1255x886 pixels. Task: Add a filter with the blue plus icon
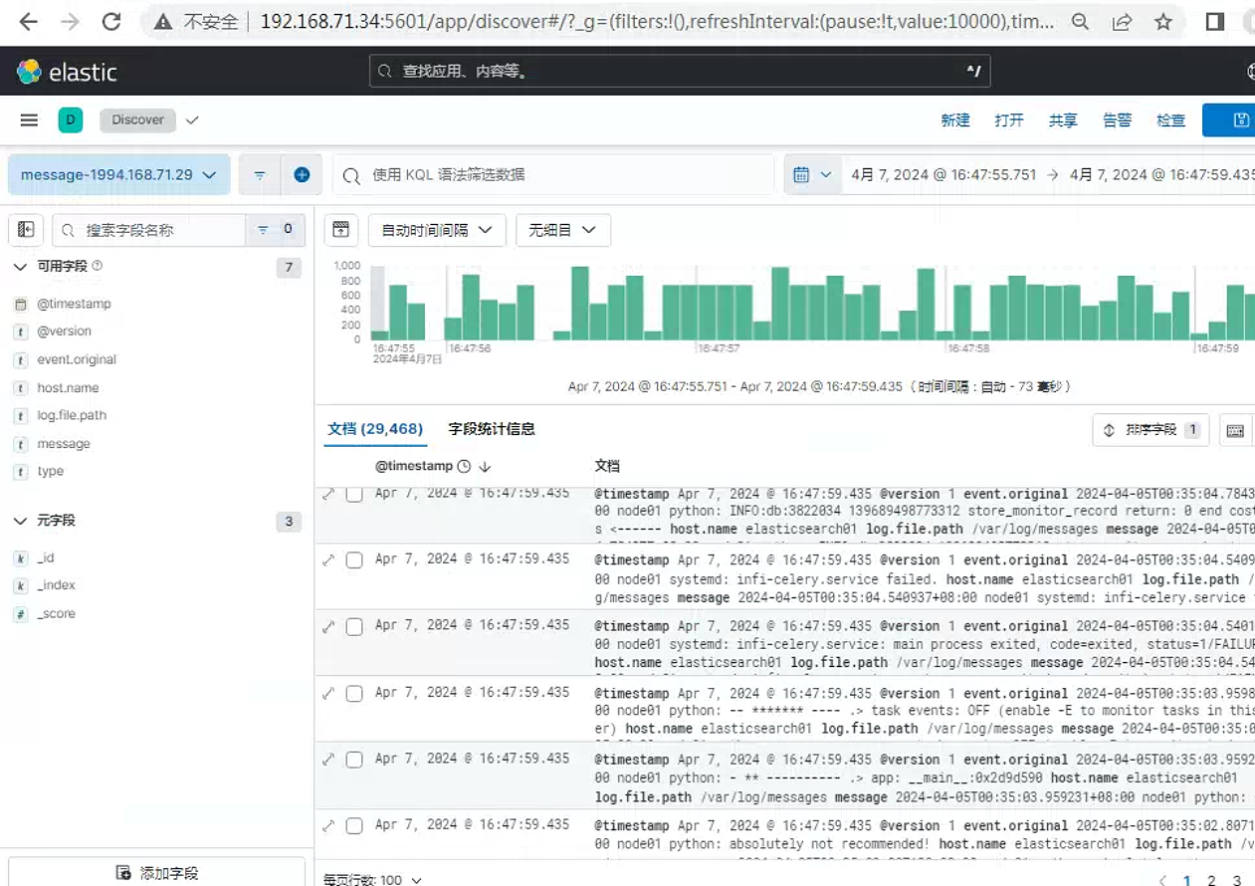tap(302, 175)
